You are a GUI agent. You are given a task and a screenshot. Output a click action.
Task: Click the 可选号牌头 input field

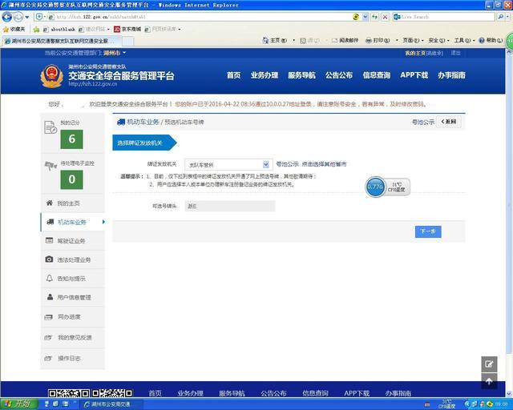tap(230, 207)
